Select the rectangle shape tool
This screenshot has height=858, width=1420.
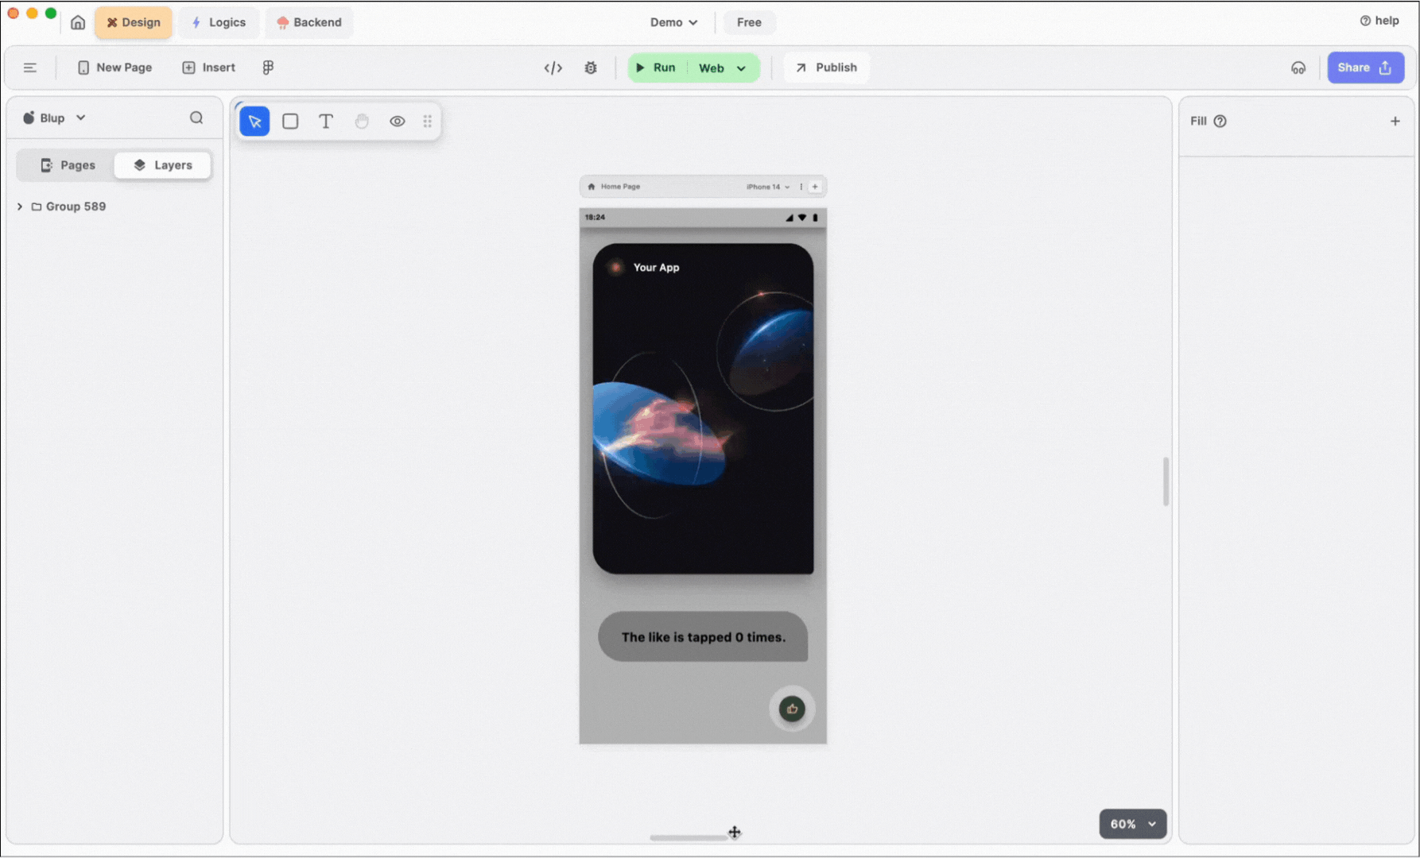pyautogui.click(x=290, y=122)
